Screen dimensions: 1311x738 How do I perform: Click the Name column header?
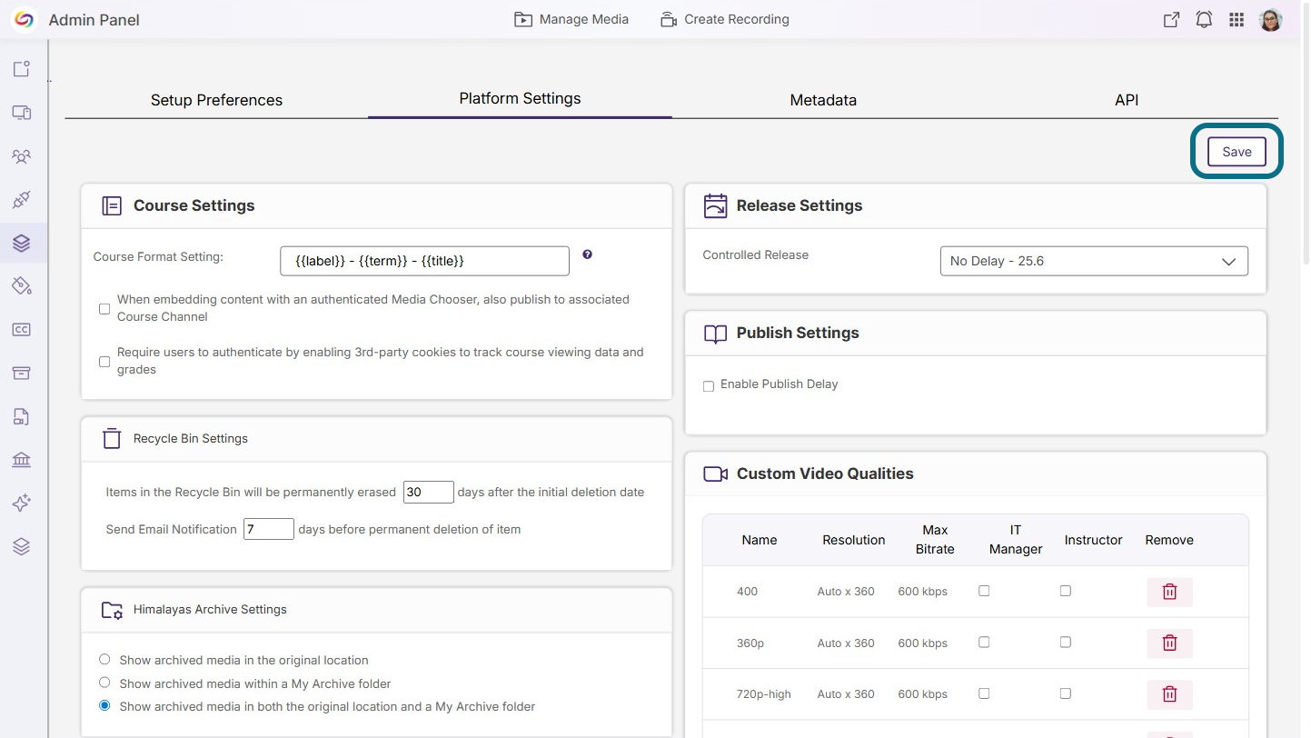click(x=760, y=540)
